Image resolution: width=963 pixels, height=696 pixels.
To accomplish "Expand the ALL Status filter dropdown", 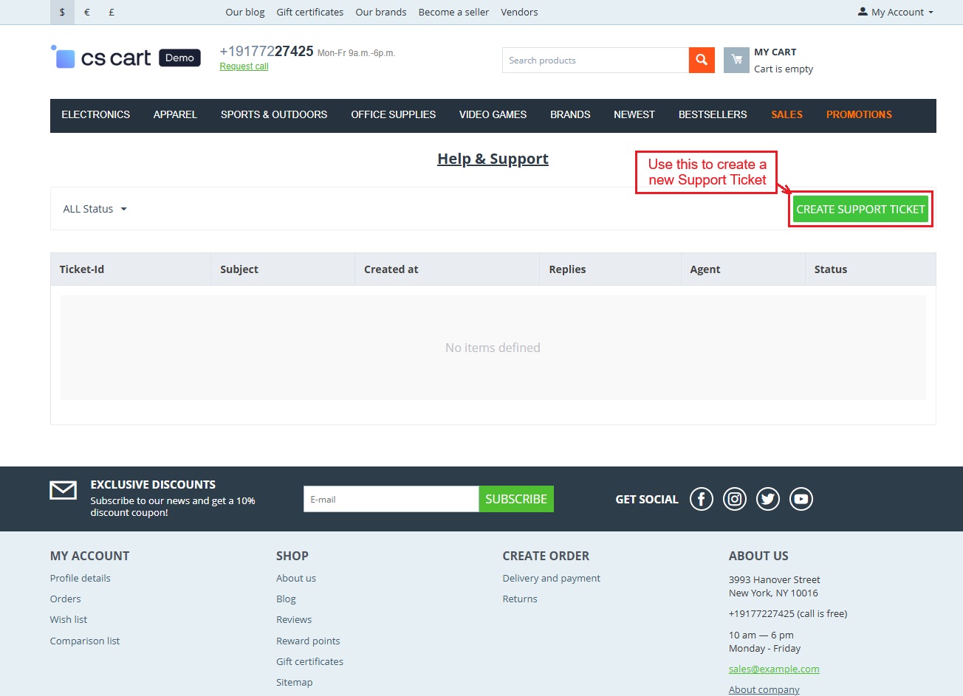I will coord(95,209).
